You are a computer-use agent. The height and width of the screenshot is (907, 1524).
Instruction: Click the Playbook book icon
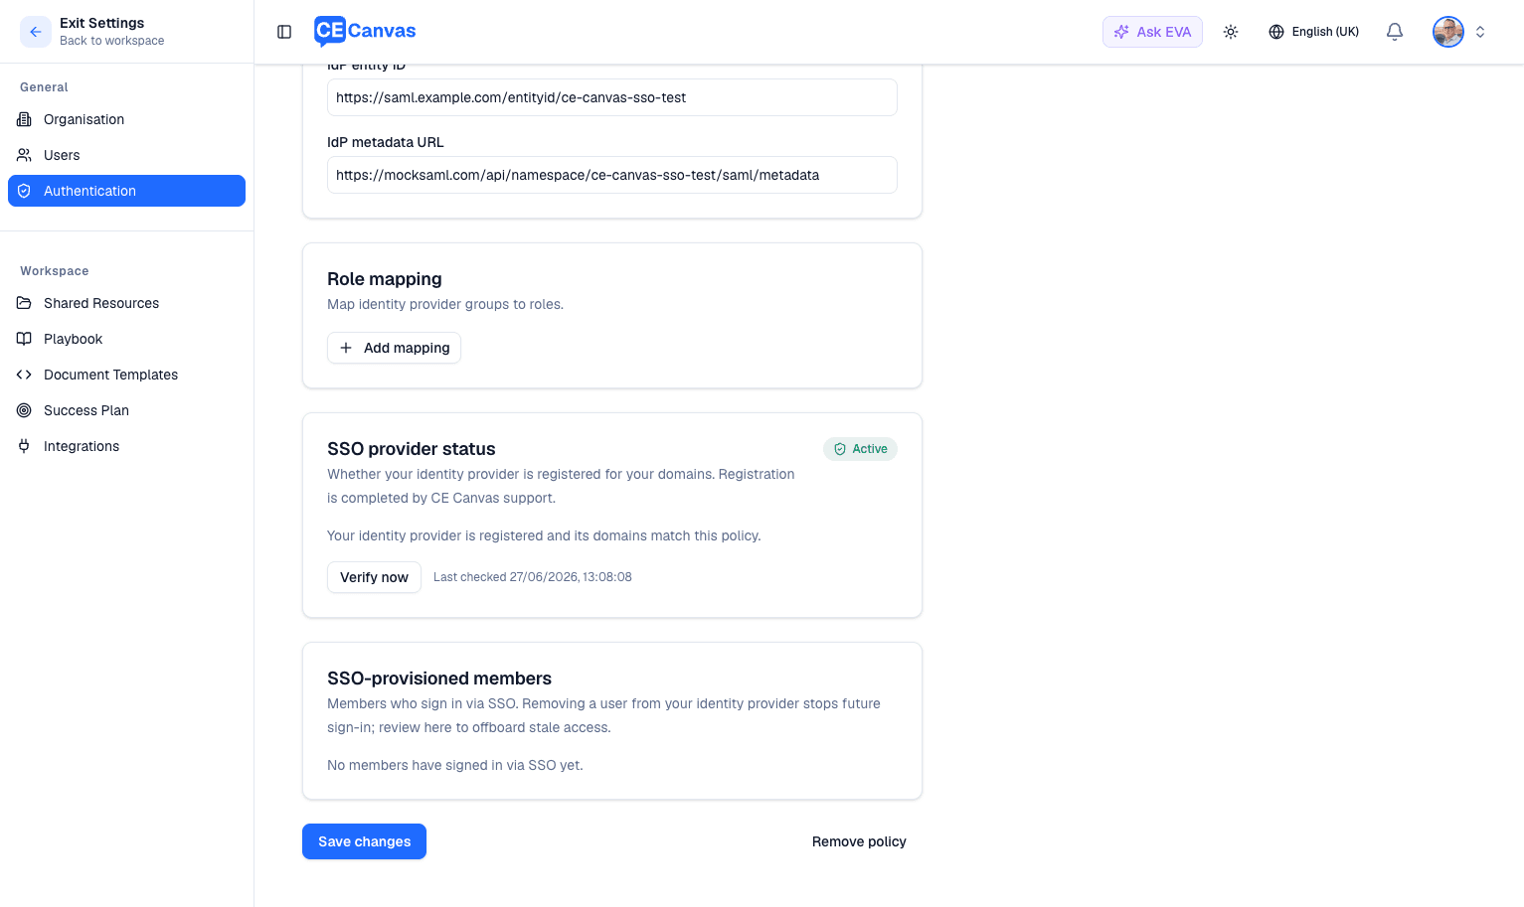24,339
